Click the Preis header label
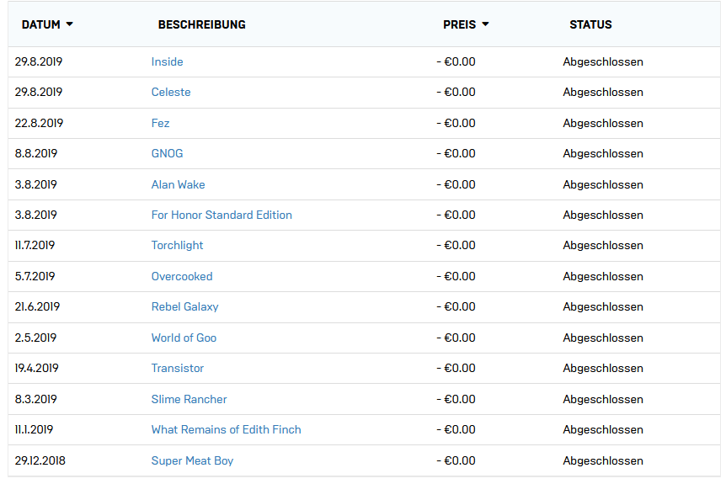Viewport: 726px width, 484px height. [459, 24]
